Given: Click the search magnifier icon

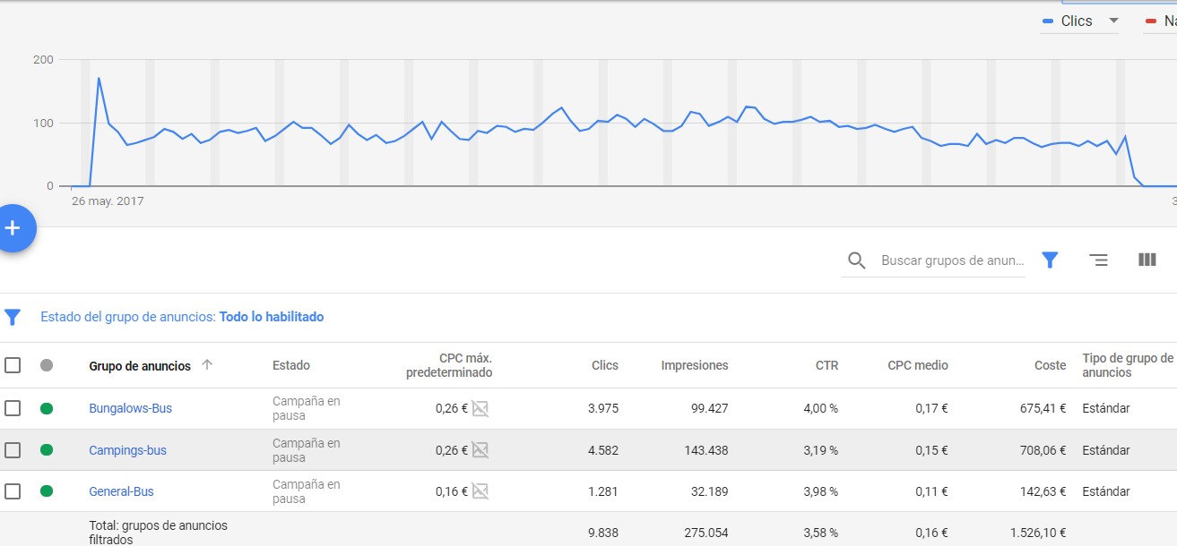Looking at the screenshot, I should click(856, 260).
